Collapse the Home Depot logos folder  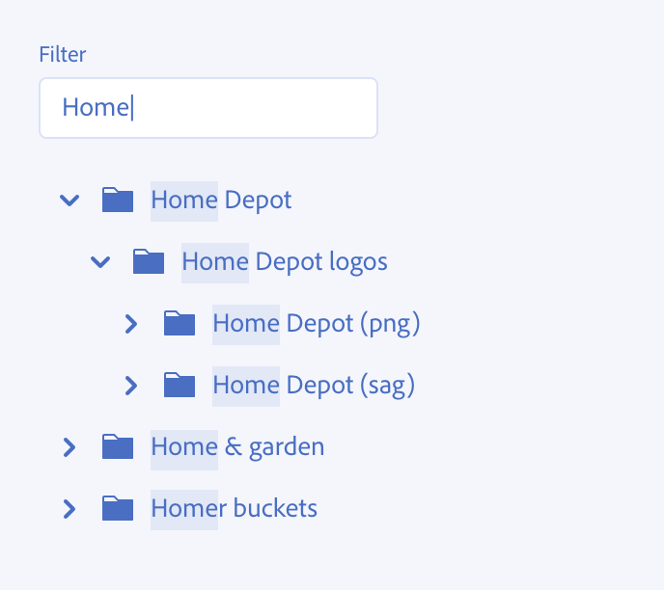coord(99,262)
